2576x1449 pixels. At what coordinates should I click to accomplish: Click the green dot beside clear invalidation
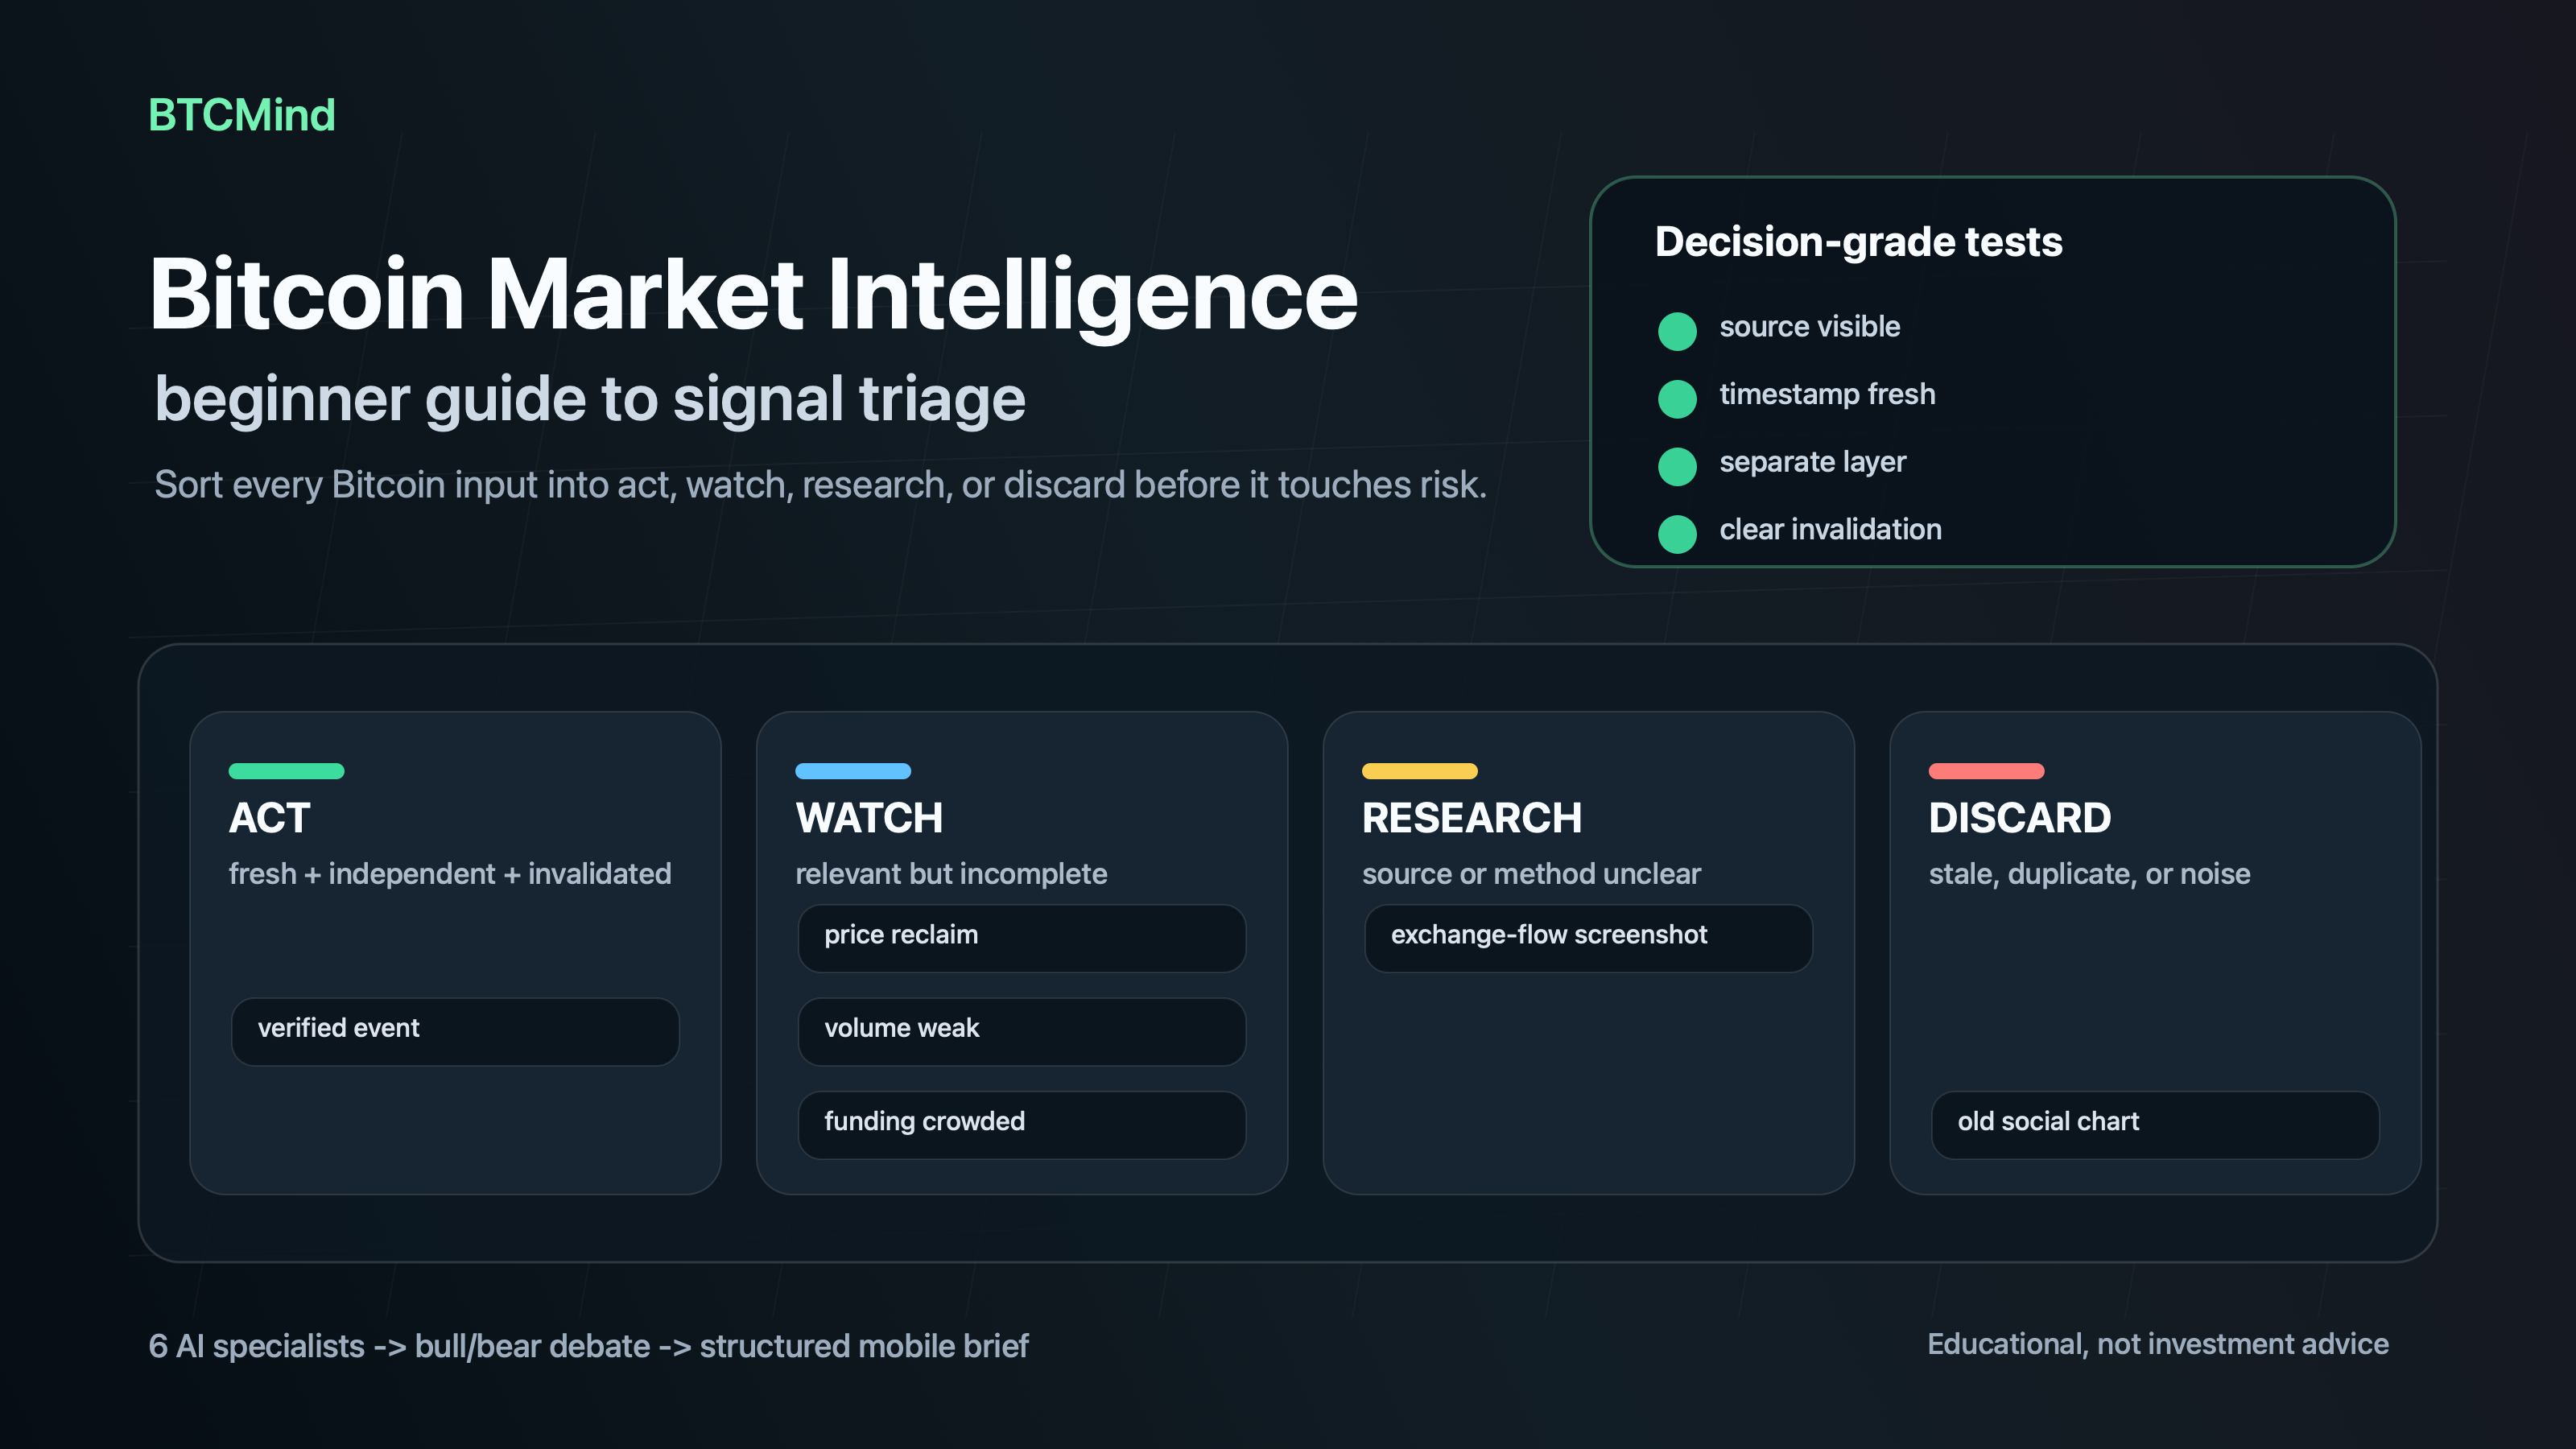point(1677,534)
